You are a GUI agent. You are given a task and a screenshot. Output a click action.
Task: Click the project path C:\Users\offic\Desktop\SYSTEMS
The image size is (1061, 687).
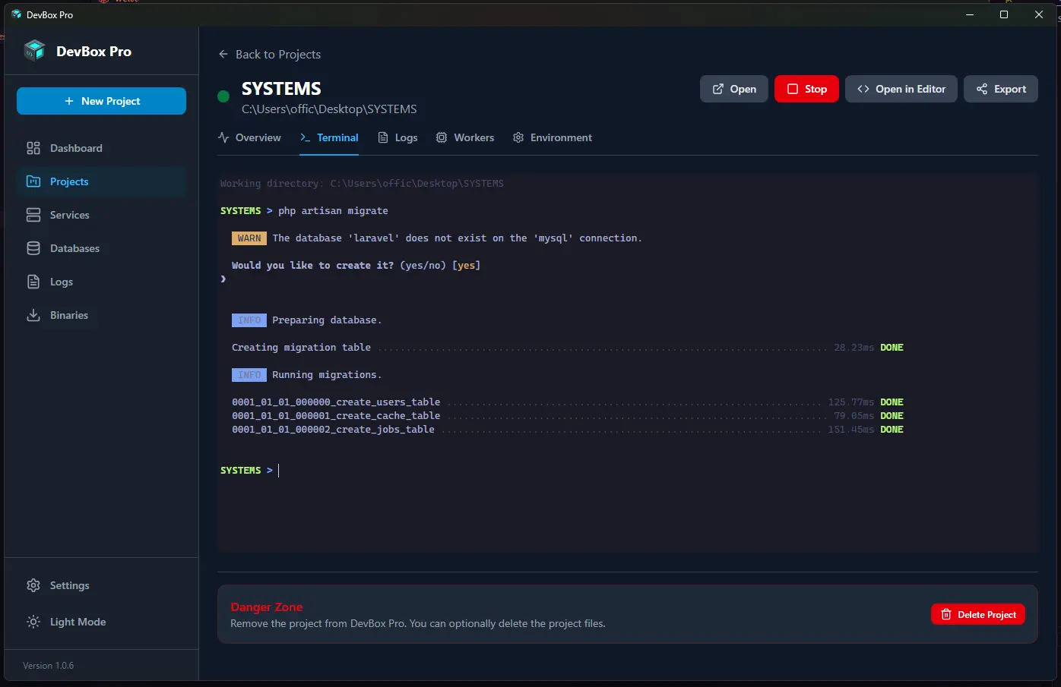(x=329, y=109)
